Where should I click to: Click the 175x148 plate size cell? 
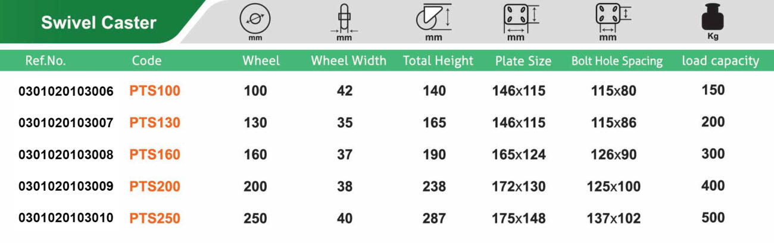tap(519, 218)
